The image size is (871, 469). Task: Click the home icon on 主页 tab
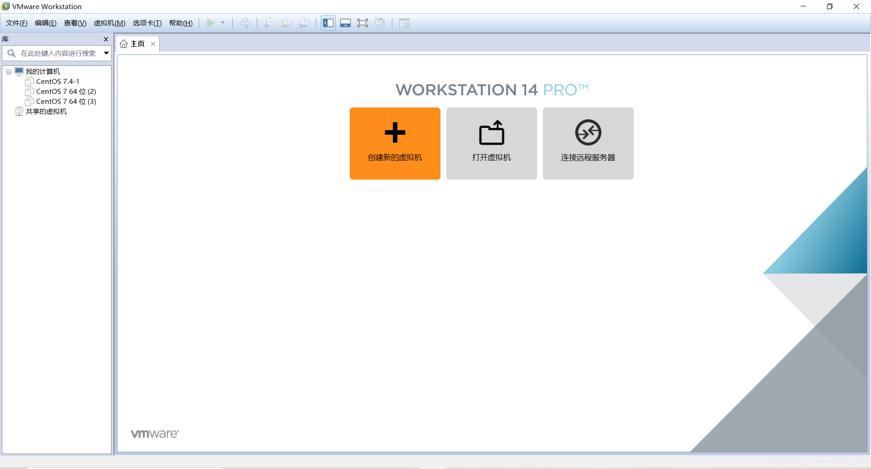click(x=124, y=44)
